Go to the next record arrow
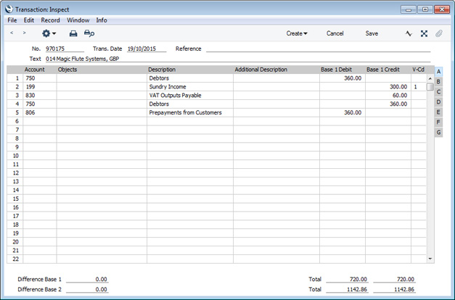The height and width of the screenshot is (300, 455). pyautogui.click(x=25, y=33)
